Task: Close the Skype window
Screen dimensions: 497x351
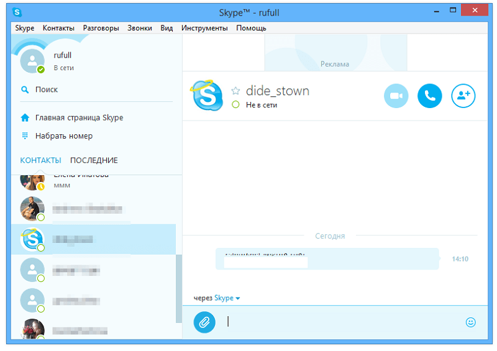Action: click(x=475, y=10)
